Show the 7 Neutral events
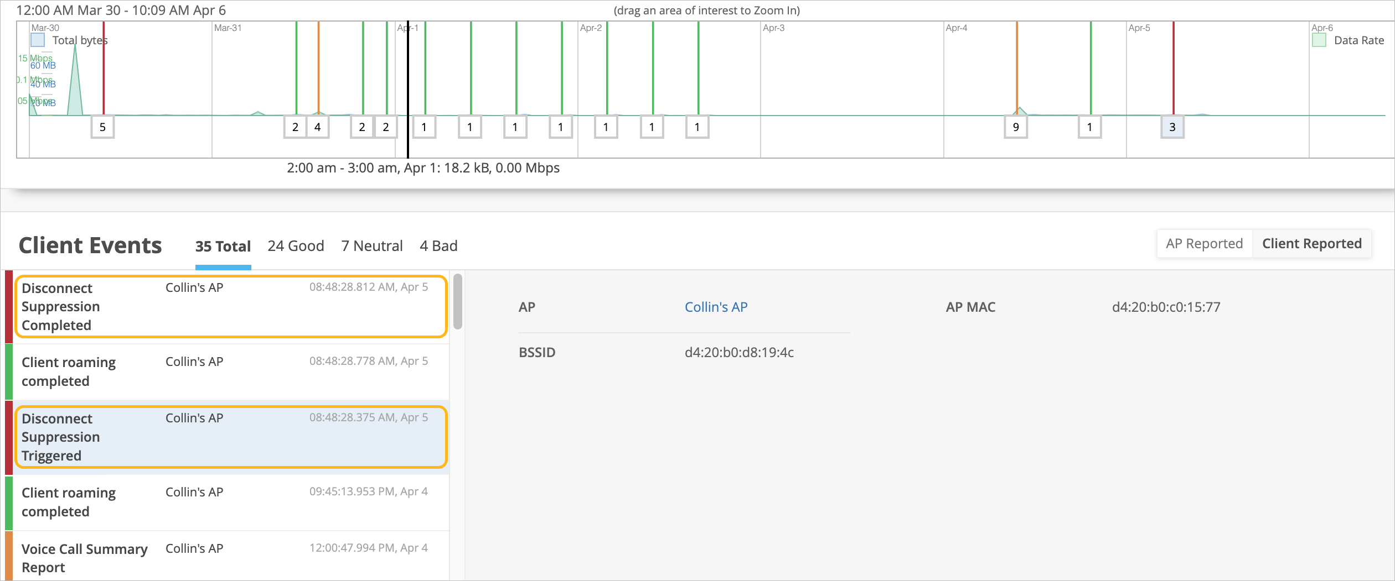Image resolution: width=1395 pixels, height=581 pixels. click(372, 246)
